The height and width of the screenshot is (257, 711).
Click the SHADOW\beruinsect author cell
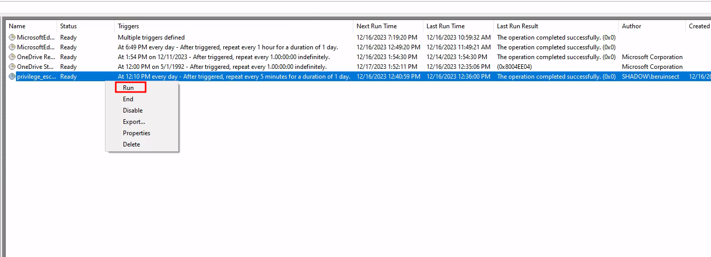pos(650,77)
